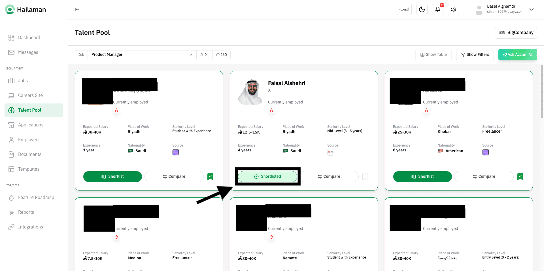Open Faisal Alshehri's name link
Screen dimensions: 544x271
pos(287,83)
